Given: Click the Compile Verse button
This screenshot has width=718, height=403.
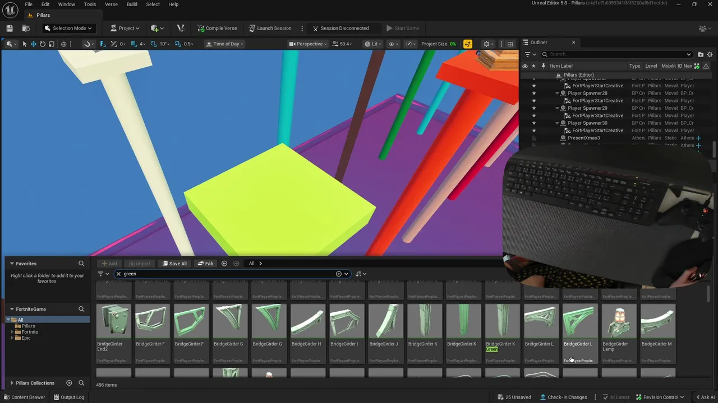Looking at the screenshot, I should point(217,28).
